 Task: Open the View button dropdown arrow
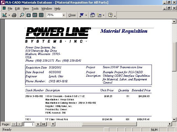pos(9,15)
